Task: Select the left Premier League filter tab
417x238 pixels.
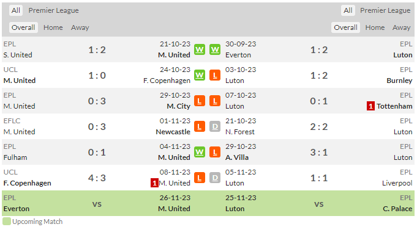Action: 53,10
